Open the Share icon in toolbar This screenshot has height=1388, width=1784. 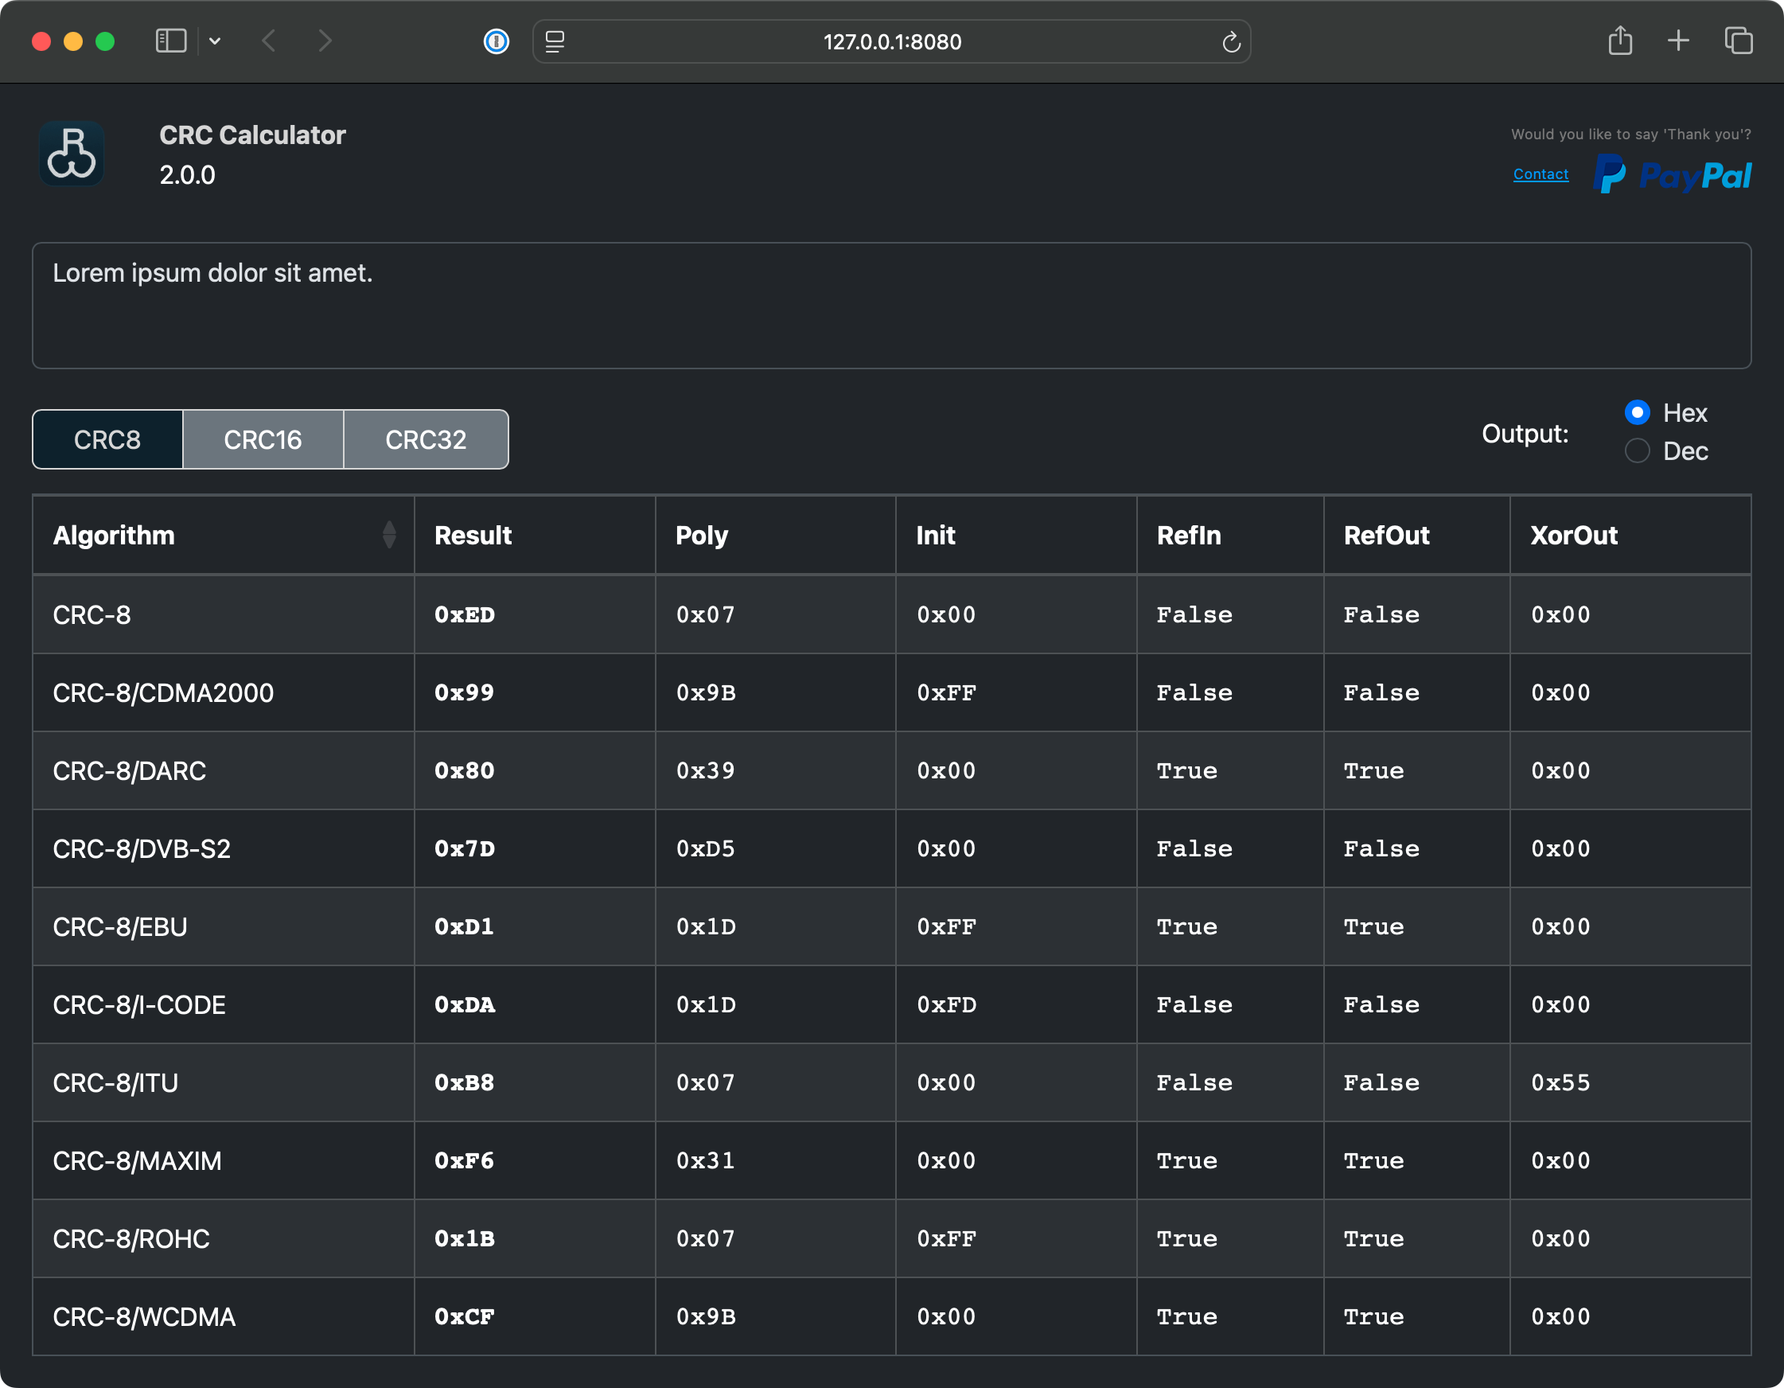(x=1620, y=41)
